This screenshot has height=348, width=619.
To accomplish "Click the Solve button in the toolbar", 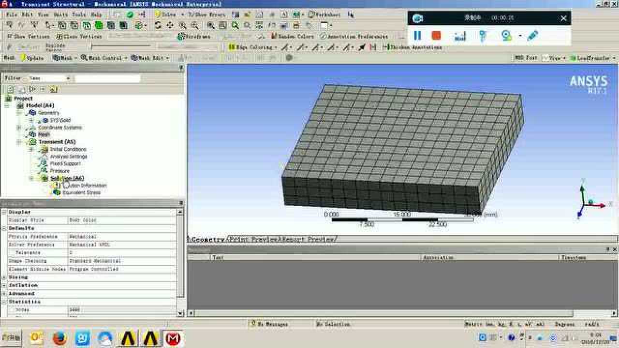I will pyautogui.click(x=165, y=14).
